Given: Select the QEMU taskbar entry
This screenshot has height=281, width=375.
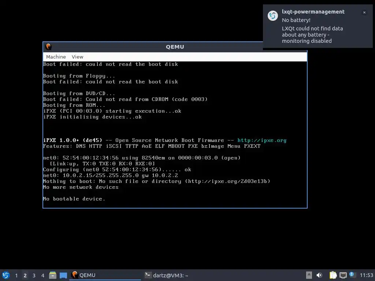Looking at the screenshot, I should [x=105, y=275].
